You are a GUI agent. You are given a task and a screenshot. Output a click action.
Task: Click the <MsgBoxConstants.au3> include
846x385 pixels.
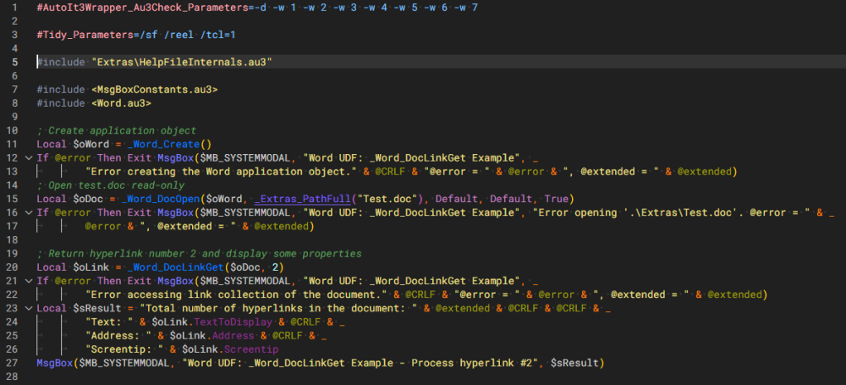154,90
